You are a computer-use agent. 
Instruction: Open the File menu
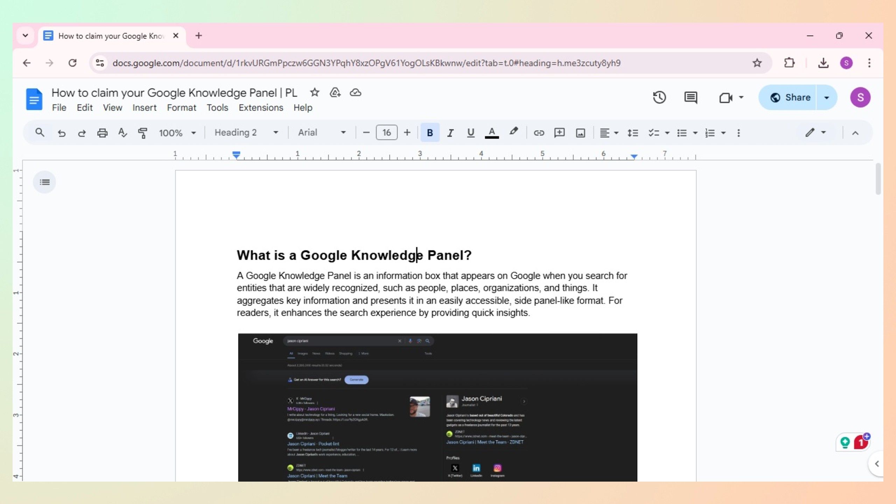(x=59, y=108)
